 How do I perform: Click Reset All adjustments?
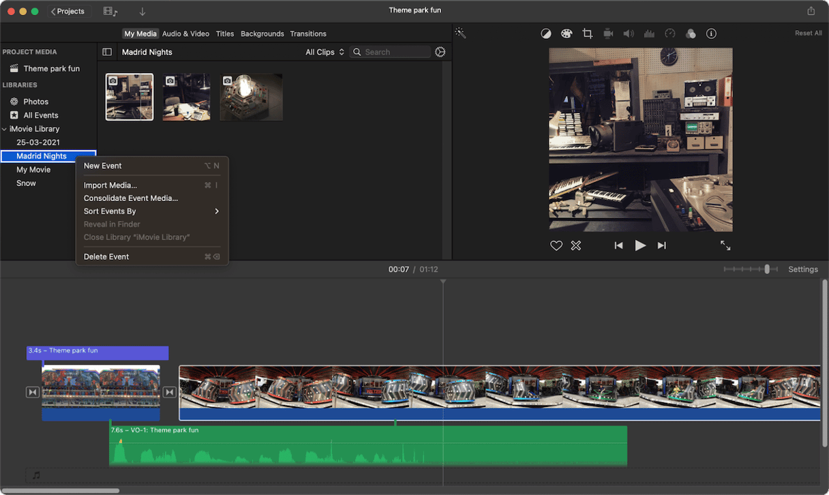click(808, 33)
